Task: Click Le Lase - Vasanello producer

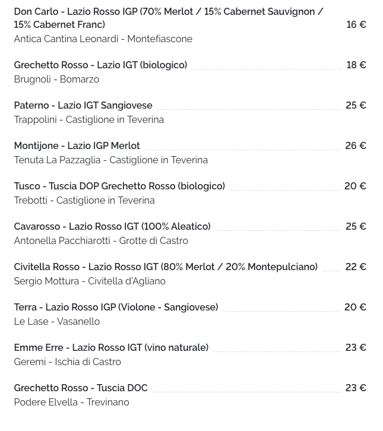Action: 57,322
